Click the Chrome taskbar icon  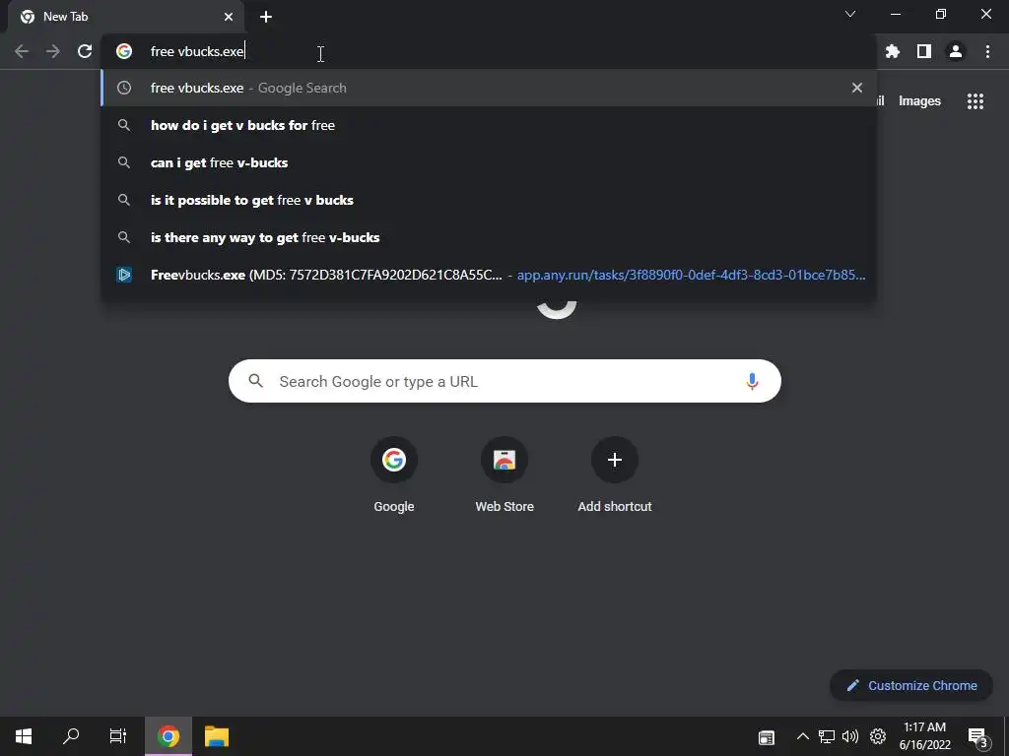168,736
